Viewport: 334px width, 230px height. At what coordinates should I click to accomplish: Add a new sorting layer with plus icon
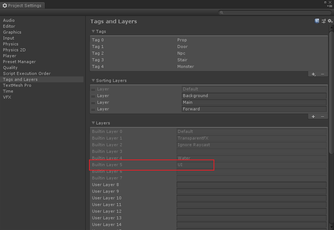pyautogui.click(x=313, y=116)
